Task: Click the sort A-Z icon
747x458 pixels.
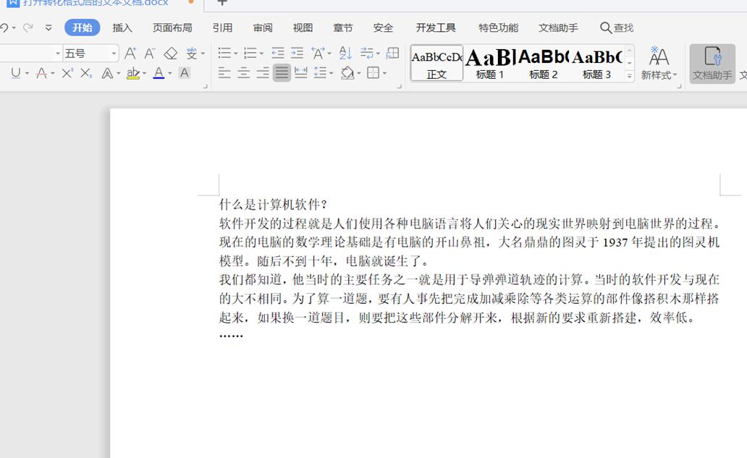Action: pos(345,53)
